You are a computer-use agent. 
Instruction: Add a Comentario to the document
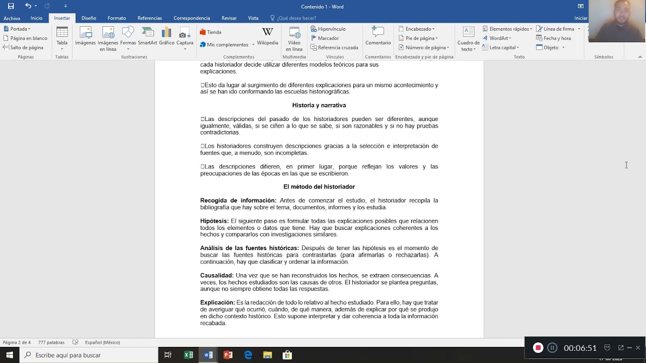tap(378, 36)
